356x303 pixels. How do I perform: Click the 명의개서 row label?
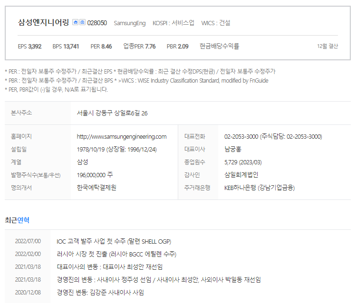tap(21, 188)
